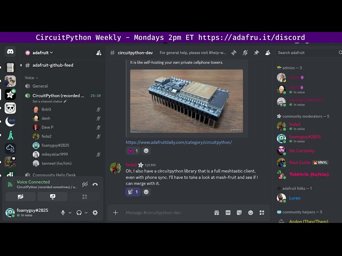Add reaction below adafruitdaily link
This screenshot has width=342, height=256.
[x=146, y=150]
